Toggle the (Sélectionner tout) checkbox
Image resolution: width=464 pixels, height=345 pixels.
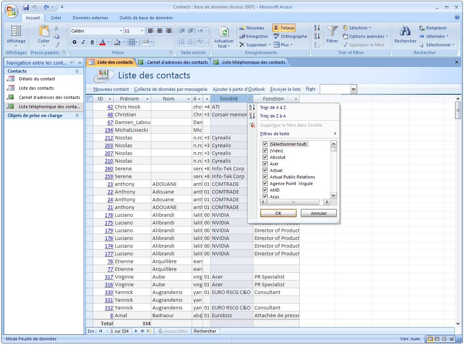click(265, 144)
